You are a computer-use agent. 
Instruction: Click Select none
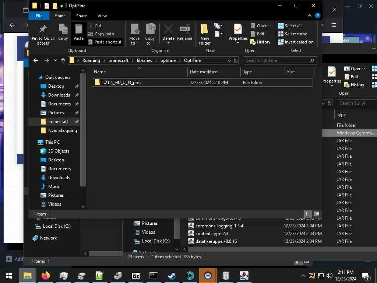click(293, 34)
